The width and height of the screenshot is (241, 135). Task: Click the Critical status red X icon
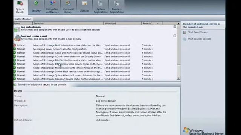[x=15, y=45]
